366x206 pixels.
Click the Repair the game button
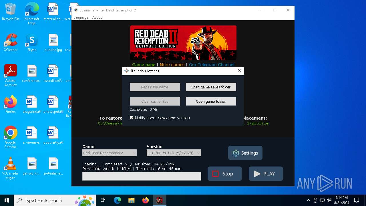click(x=155, y=87)
